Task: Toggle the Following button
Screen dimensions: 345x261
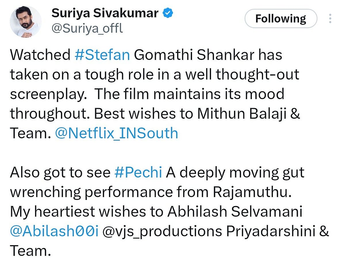Action: click(x=281, y=19)
